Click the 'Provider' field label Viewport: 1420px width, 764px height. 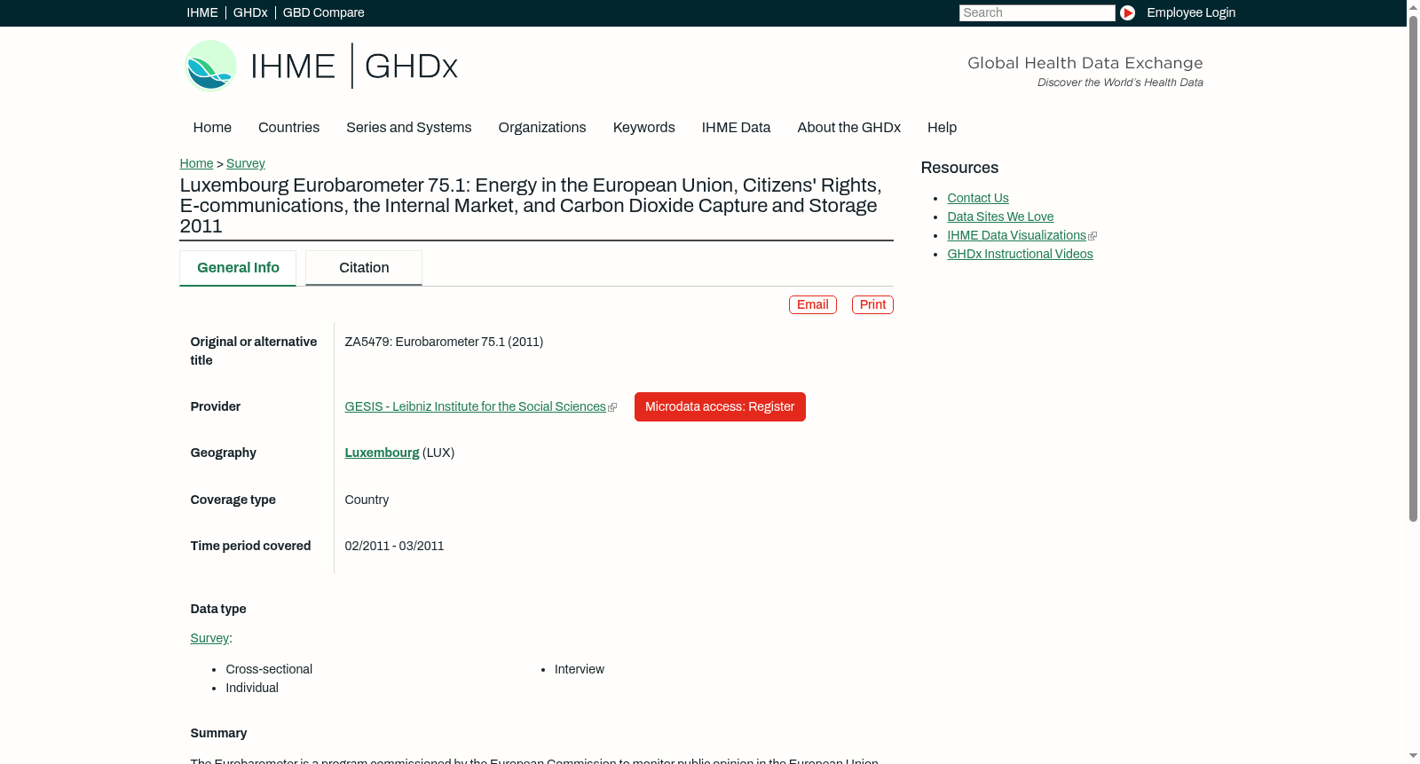point(216,406)
